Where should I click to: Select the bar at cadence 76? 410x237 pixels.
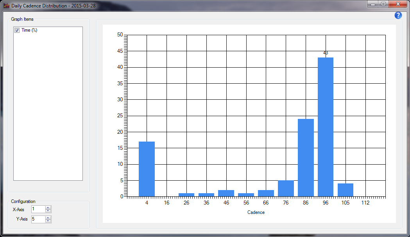point(286,189)
